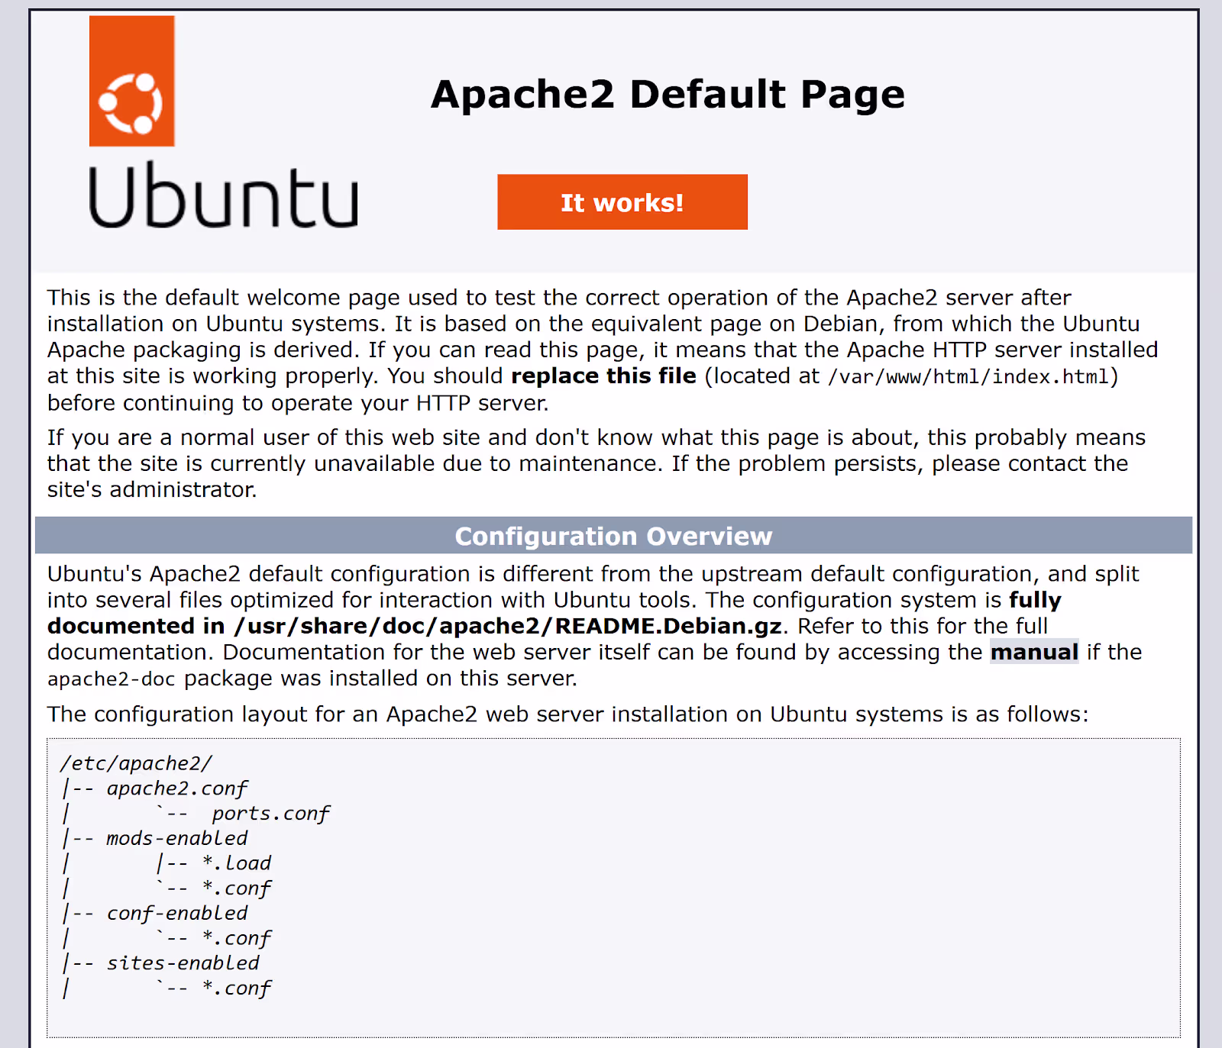Image resolution: width=1222 pixels, height=1048 pixels.
Task: Click the paragraph starting "Ubuntu's Apache2 default configuration"
Action: pyautogui.click(x=595, y=626)
